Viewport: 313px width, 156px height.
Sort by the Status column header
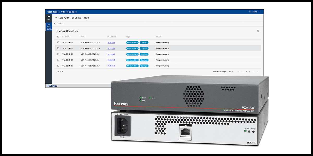pos(159,37)
